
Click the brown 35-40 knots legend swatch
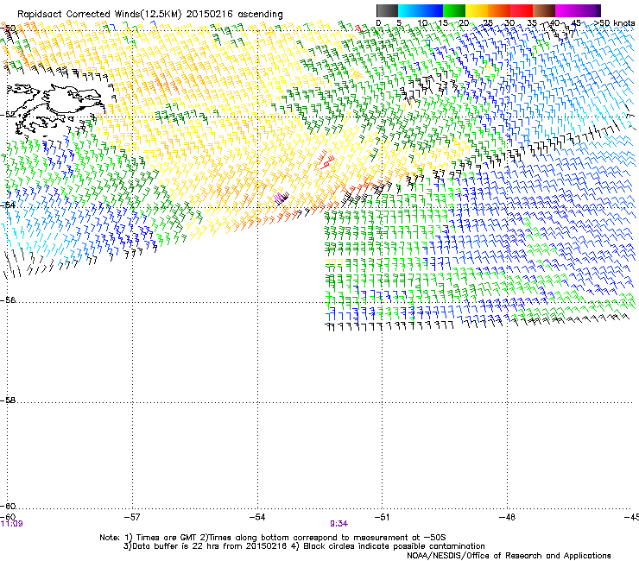(544, 10)
